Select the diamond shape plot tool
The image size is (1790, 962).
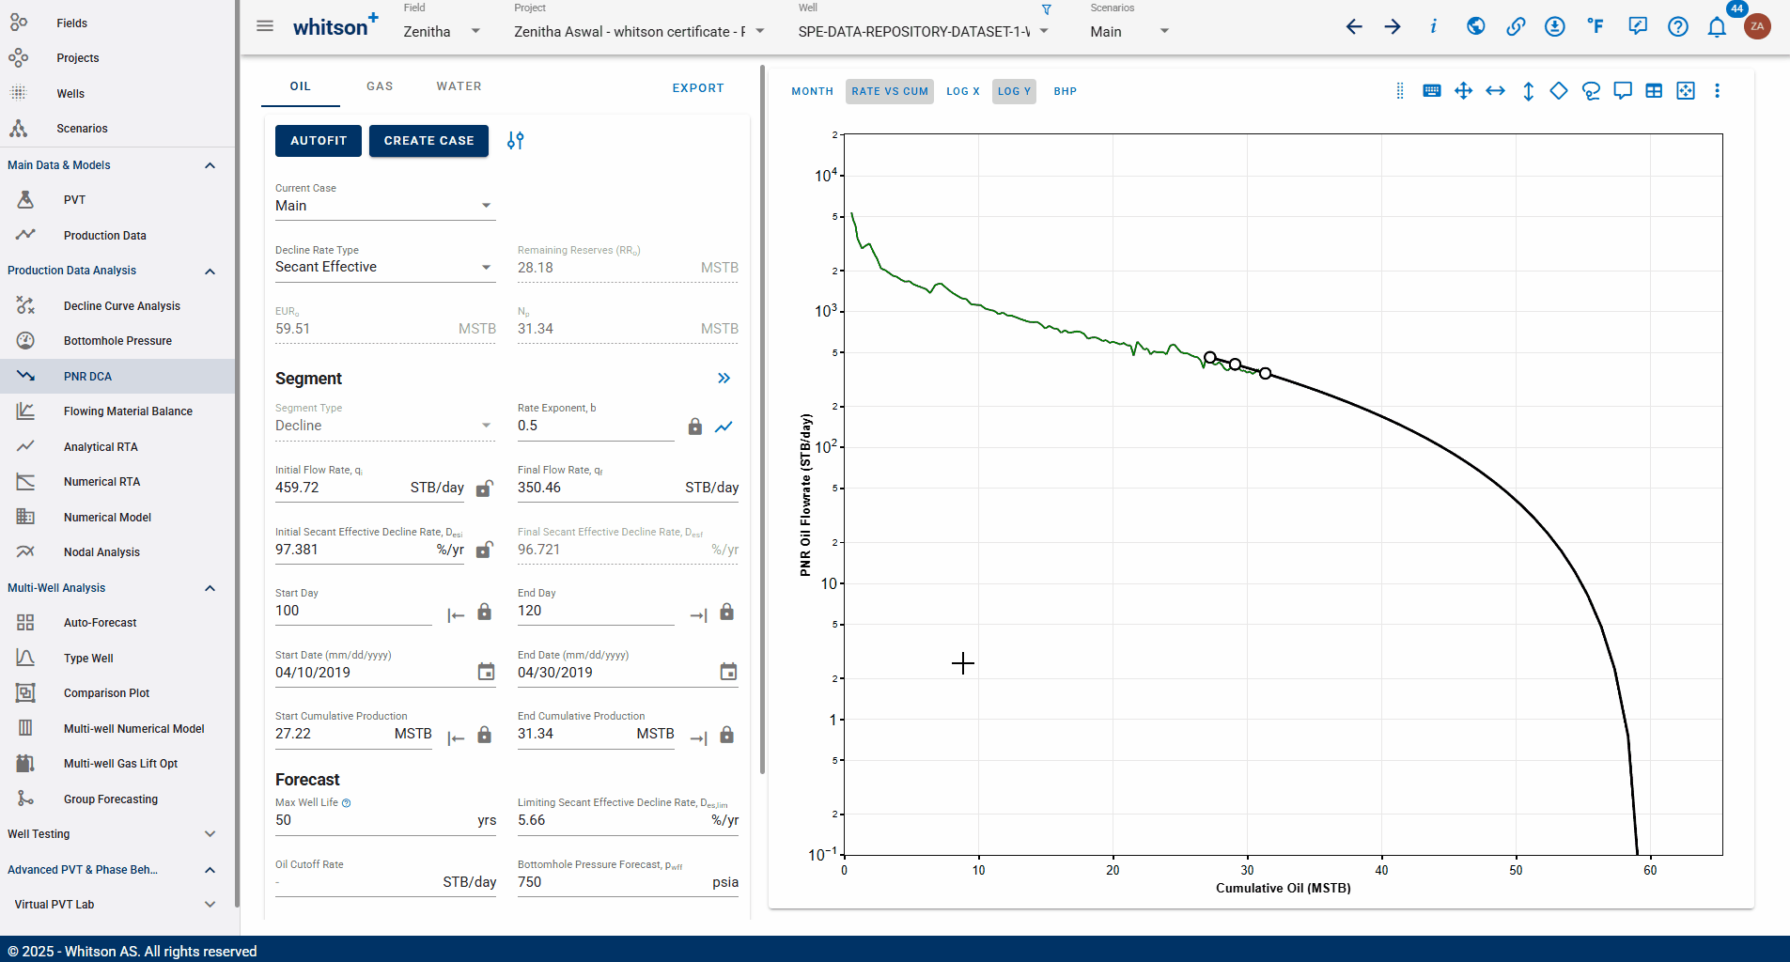(x=1559, y=91)
